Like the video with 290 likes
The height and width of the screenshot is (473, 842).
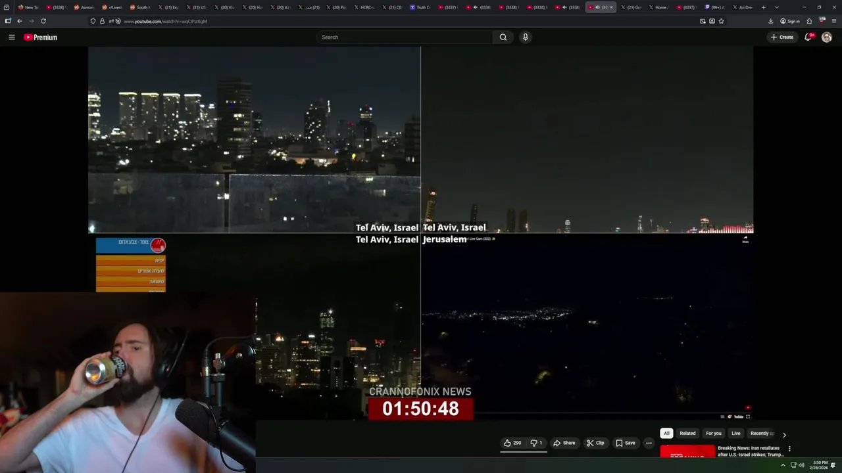pos(512,443)
